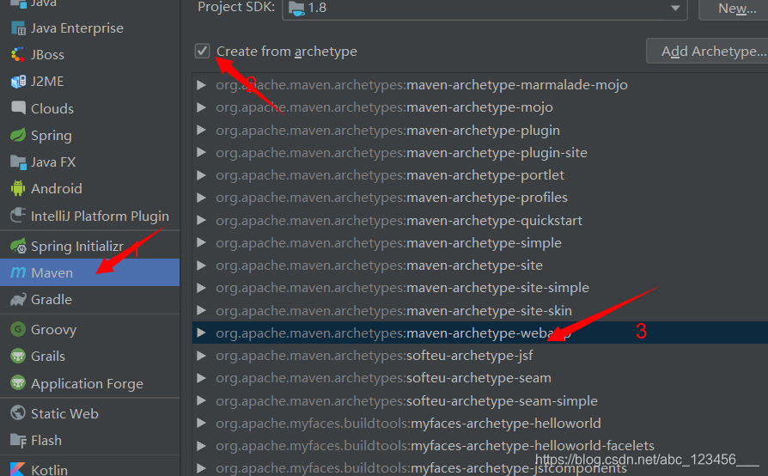
Task: Select maven-archetype-site-skin row
Action: [480, 310]
